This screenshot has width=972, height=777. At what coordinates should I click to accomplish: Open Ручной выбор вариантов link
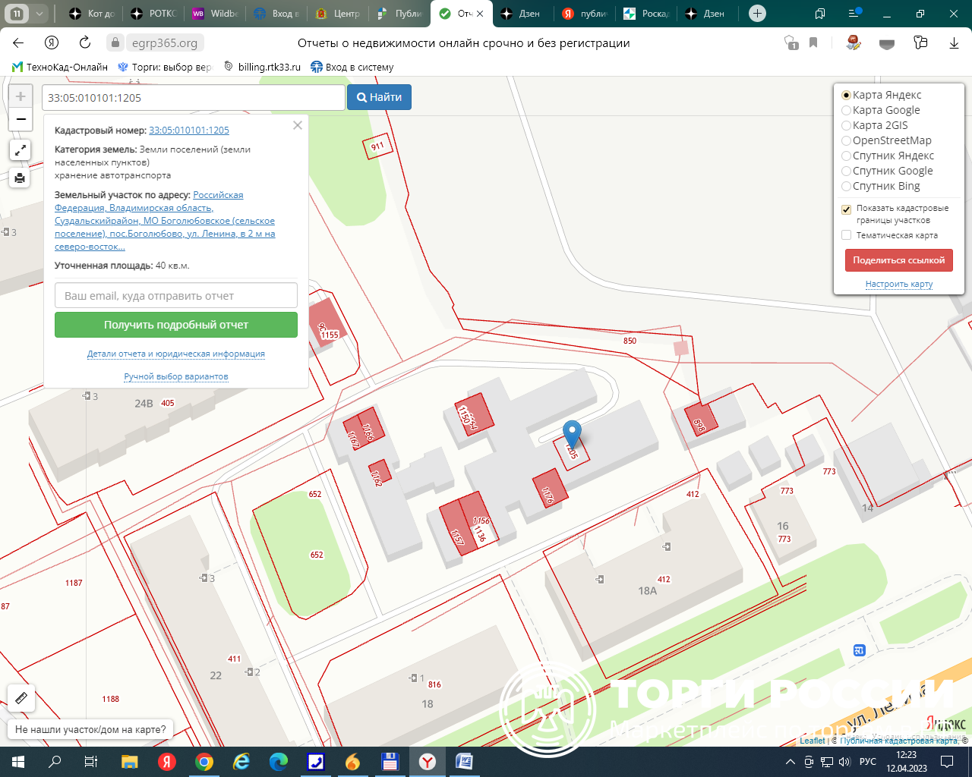176,376
